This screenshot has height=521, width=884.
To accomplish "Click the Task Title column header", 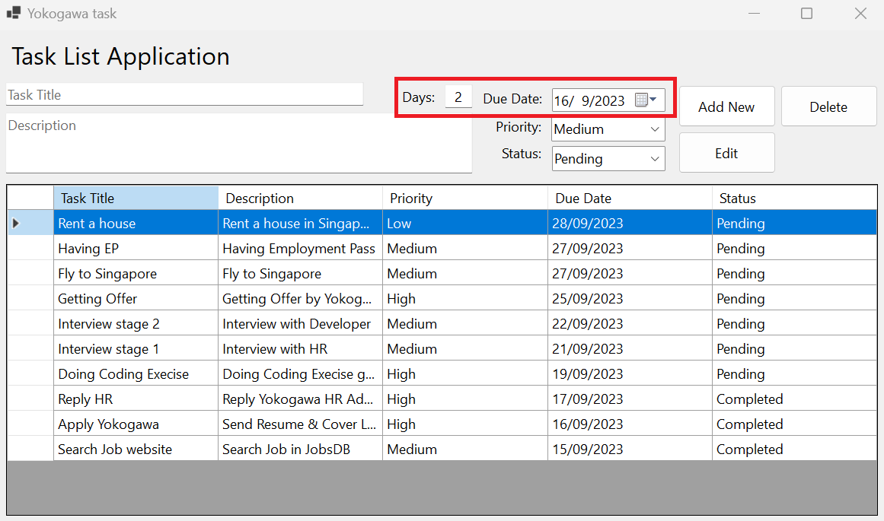I will 136,198.
